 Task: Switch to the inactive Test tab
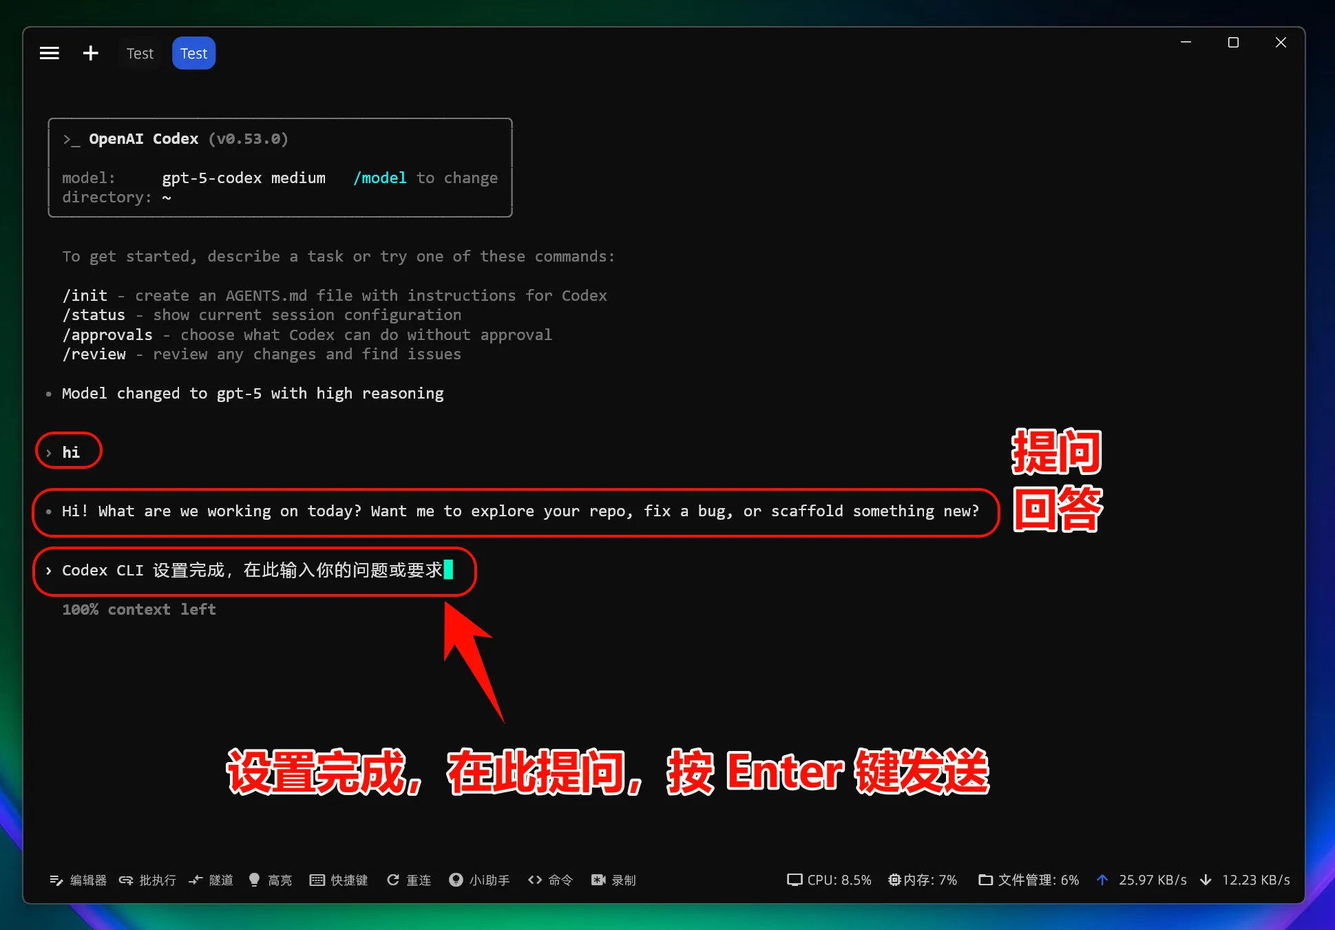[x=140, y=52]
